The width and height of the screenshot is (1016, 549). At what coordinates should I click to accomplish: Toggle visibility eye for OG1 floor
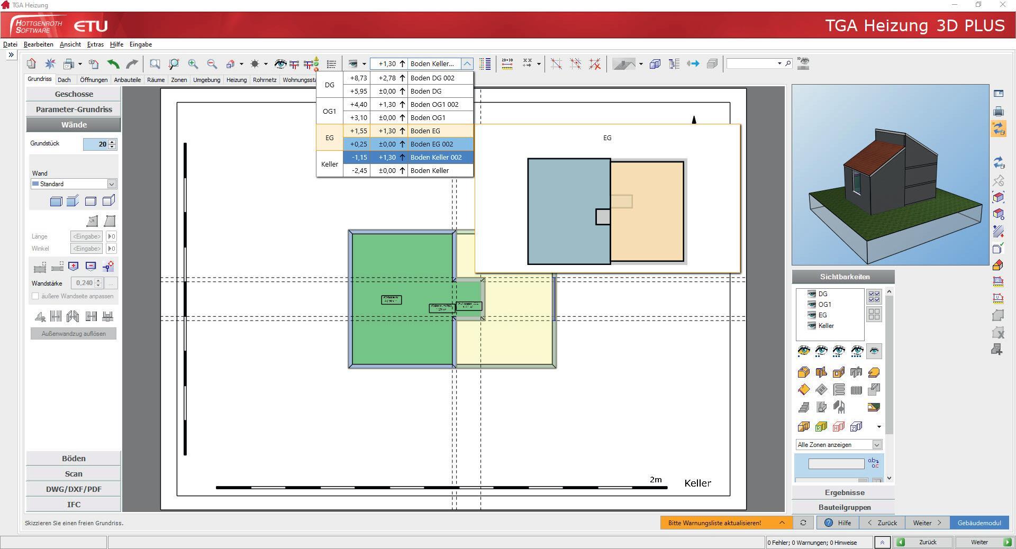811,304
